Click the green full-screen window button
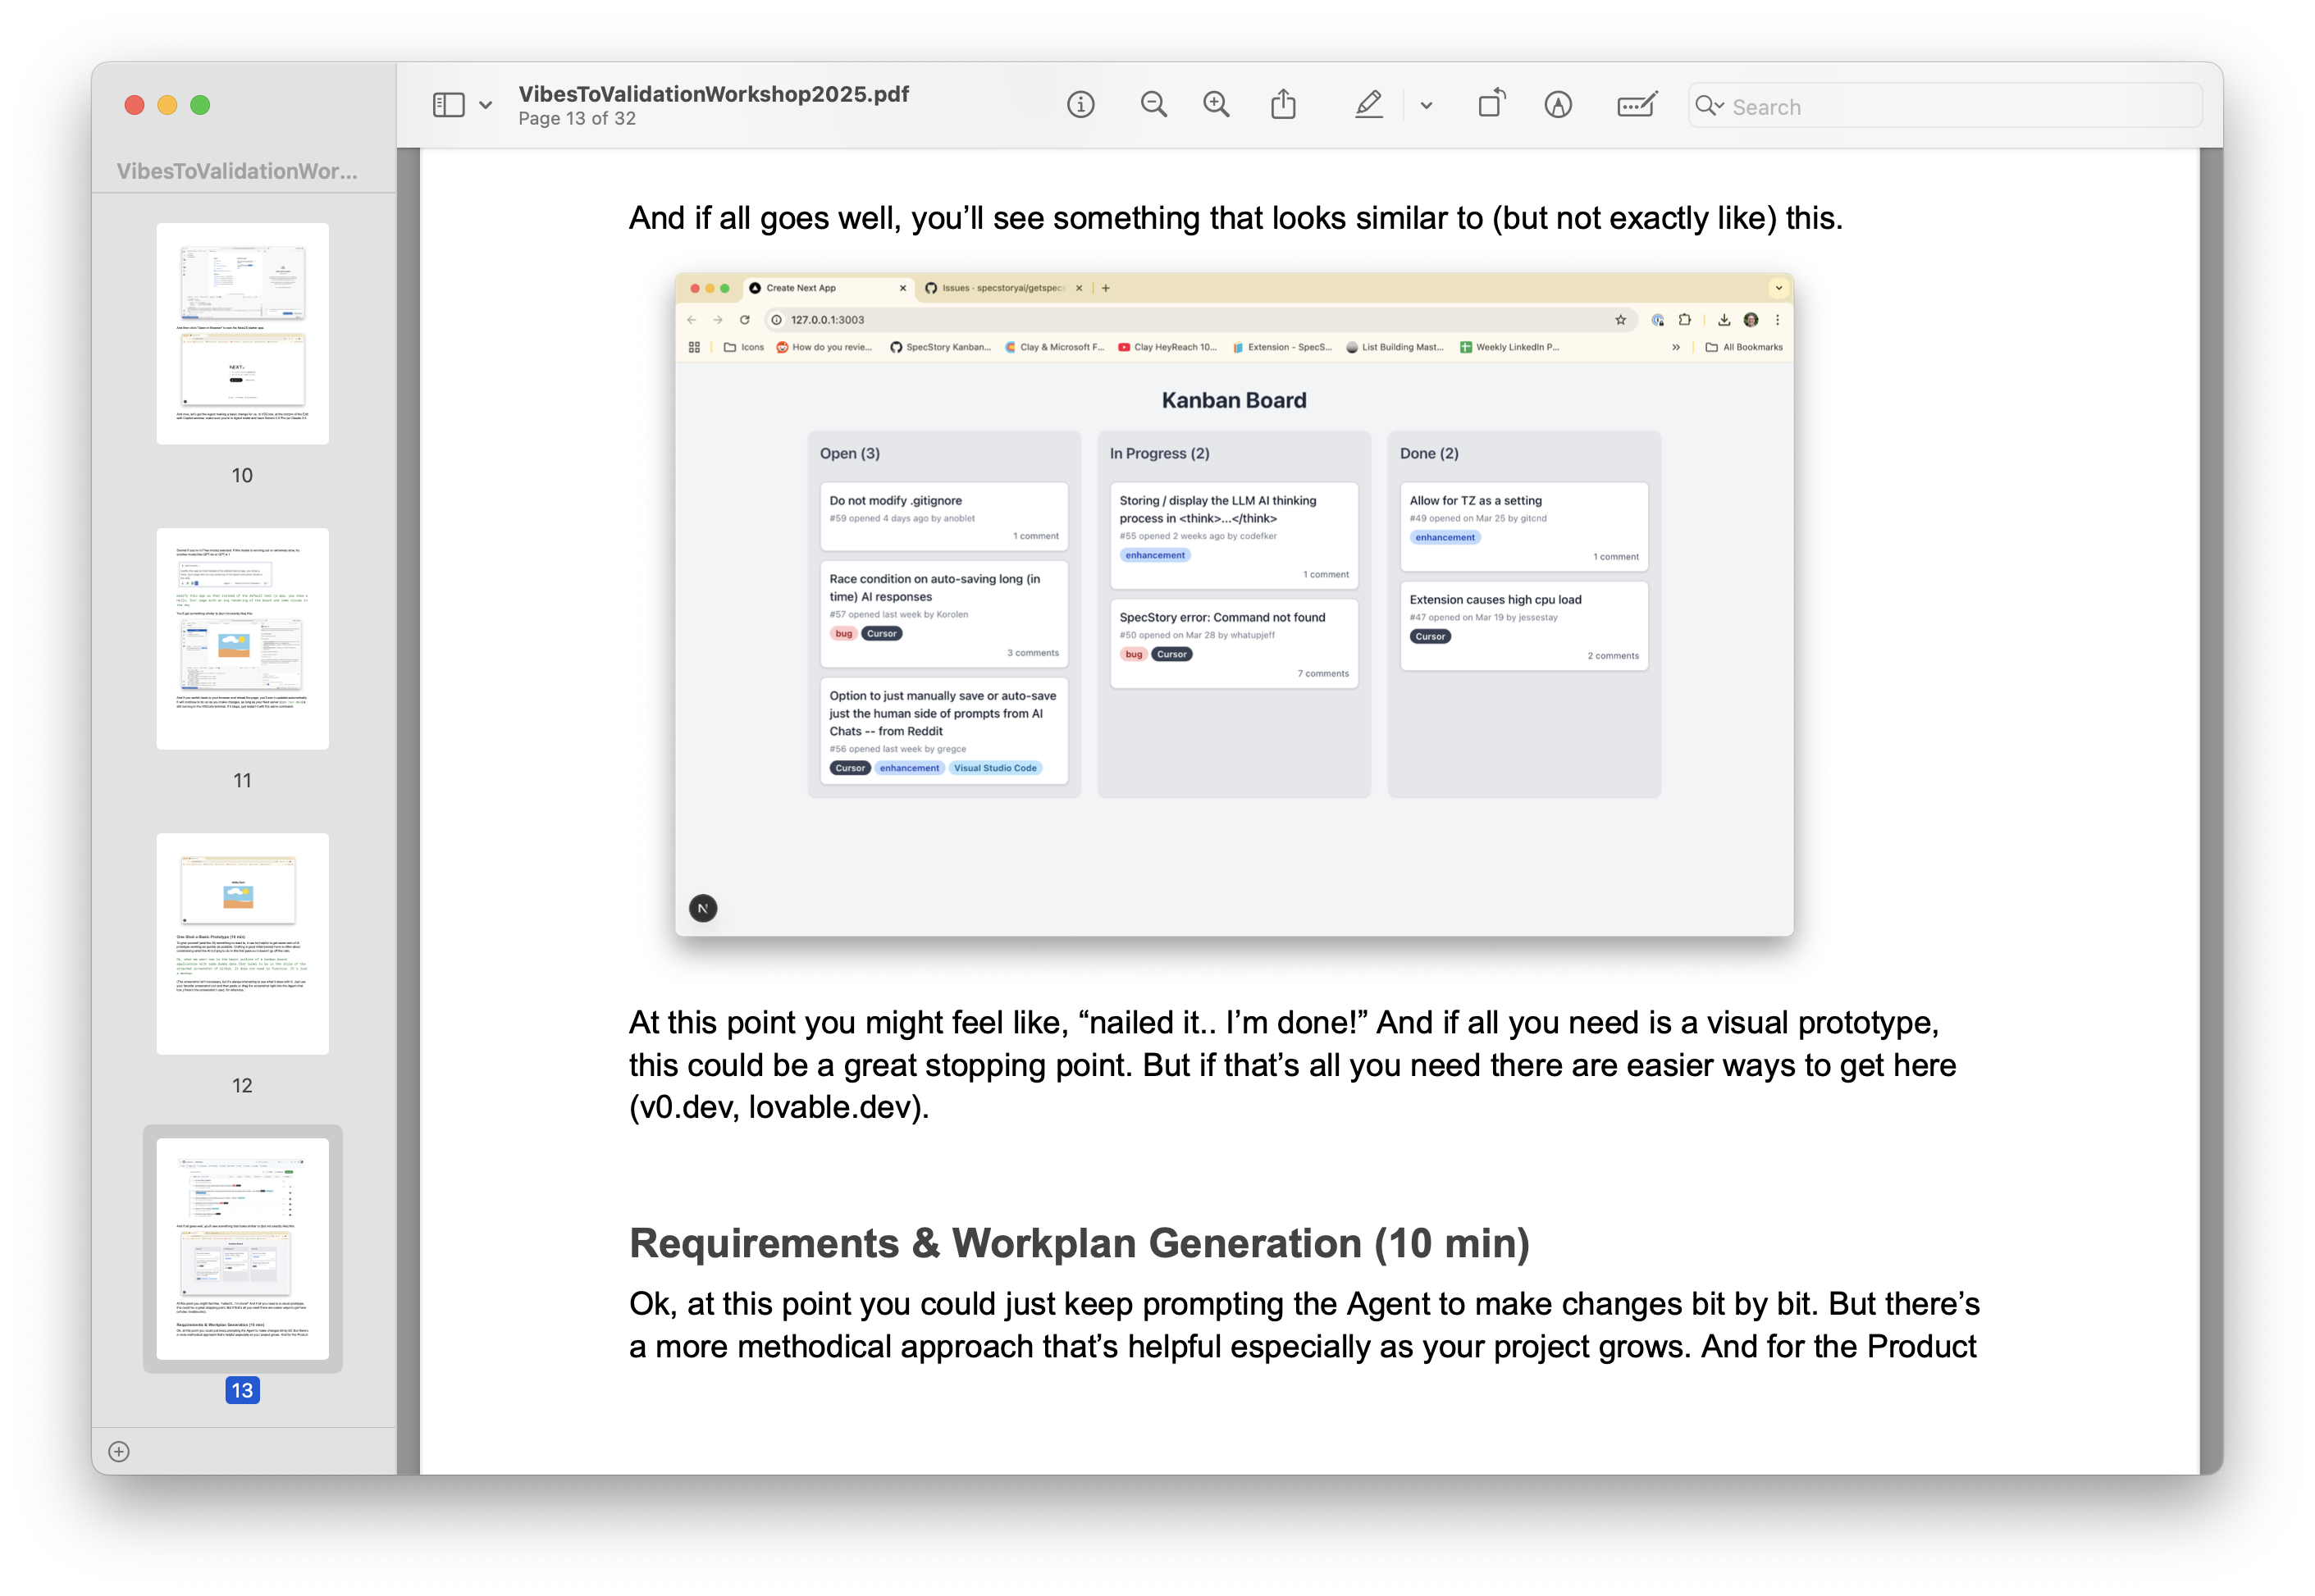 [x=200, y=105]
